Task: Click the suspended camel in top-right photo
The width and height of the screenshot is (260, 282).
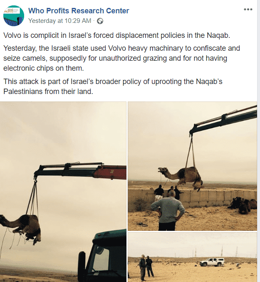Action: [181, 177]
